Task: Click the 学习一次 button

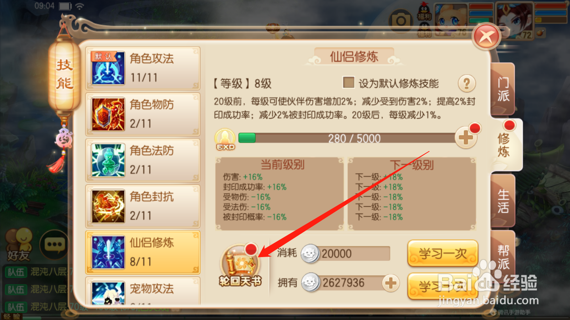Action: [x=442, y=254]
